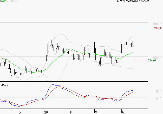
Task: Click the MACD panel title
Action: tap(4, 85)
